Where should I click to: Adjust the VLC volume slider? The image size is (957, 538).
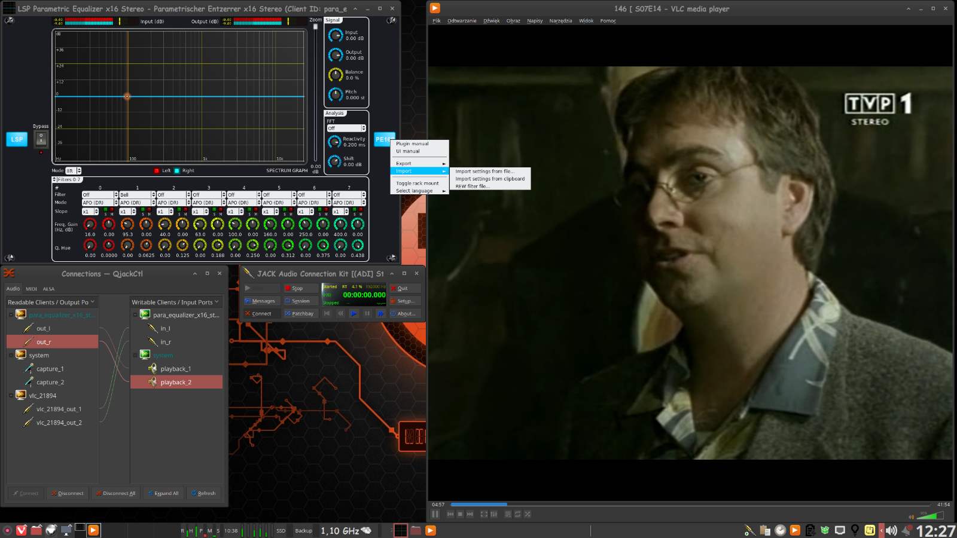coord(930,516)
